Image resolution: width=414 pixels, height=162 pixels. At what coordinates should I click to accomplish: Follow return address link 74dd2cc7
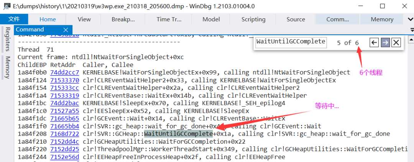click(65, 72)
